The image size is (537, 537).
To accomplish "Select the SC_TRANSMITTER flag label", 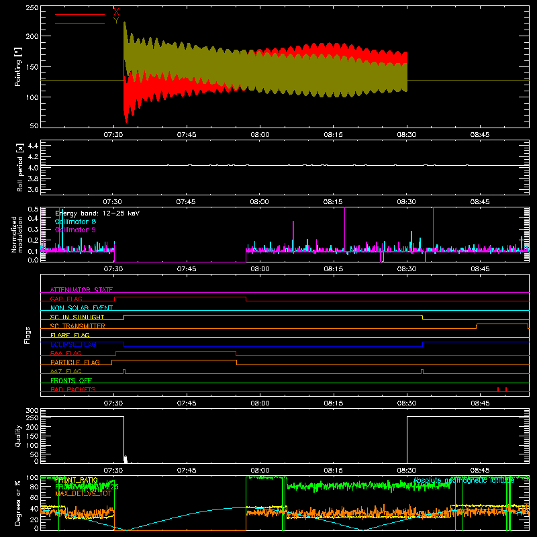I will coord(78,326).
